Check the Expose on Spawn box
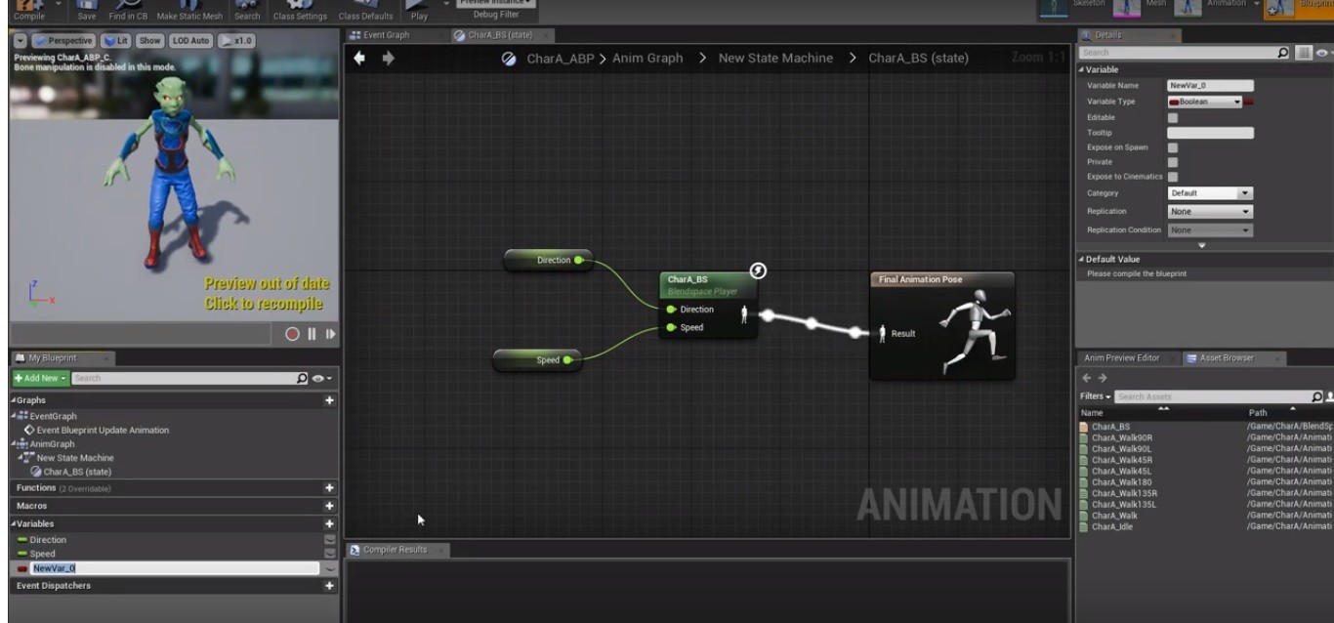 tap(1173, 147)
